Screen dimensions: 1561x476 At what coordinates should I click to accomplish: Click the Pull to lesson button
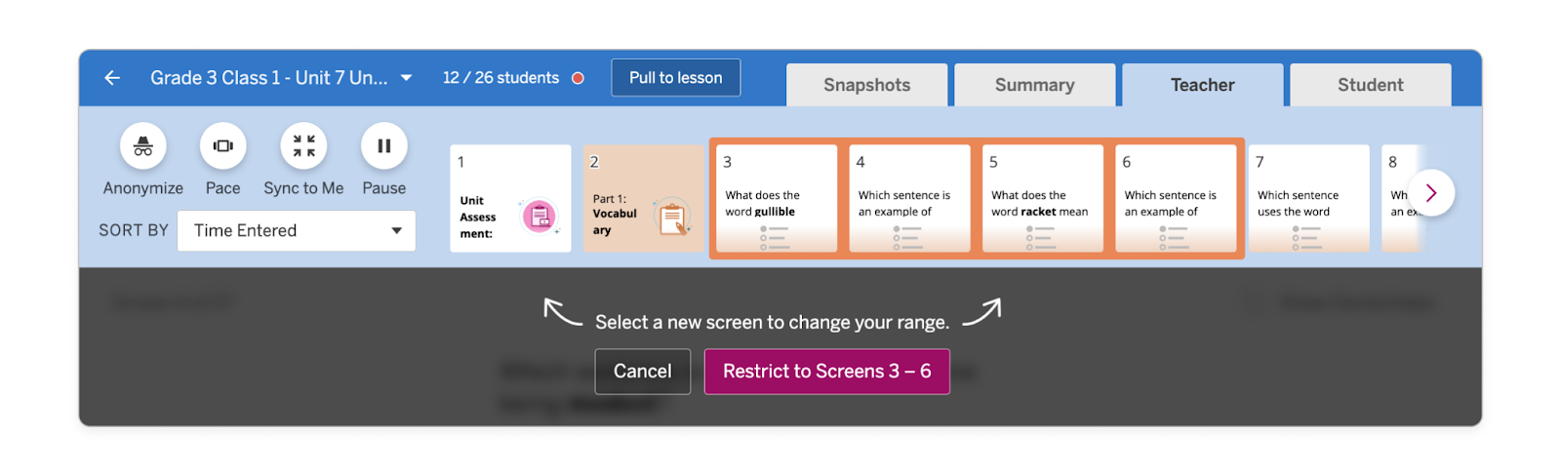pos(675,78)
